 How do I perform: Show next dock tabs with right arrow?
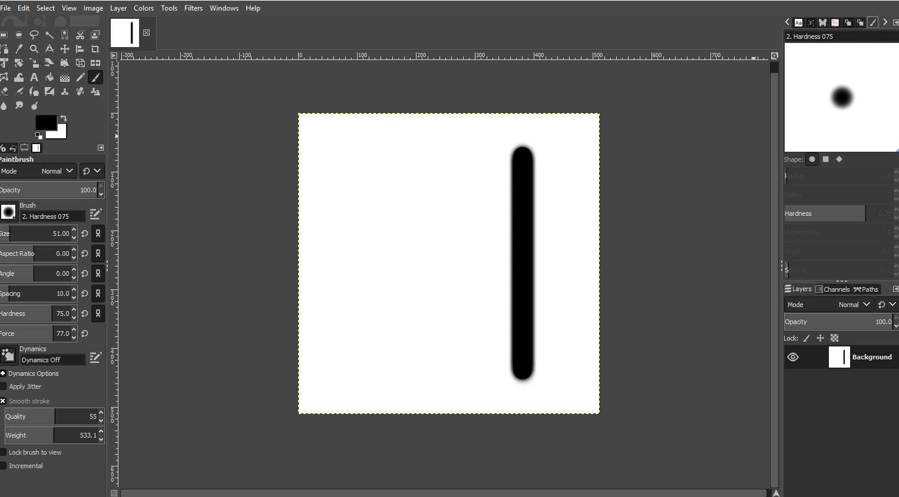[x=885, y=22]
